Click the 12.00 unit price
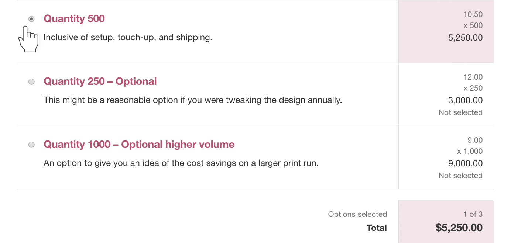This screenshot has height=243, width=511. point(473,77)
